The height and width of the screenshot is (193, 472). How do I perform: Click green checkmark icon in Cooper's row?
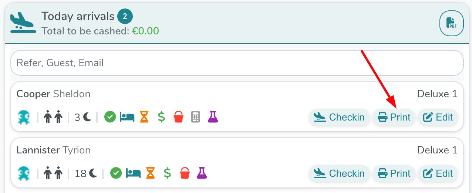coord(110,117)
